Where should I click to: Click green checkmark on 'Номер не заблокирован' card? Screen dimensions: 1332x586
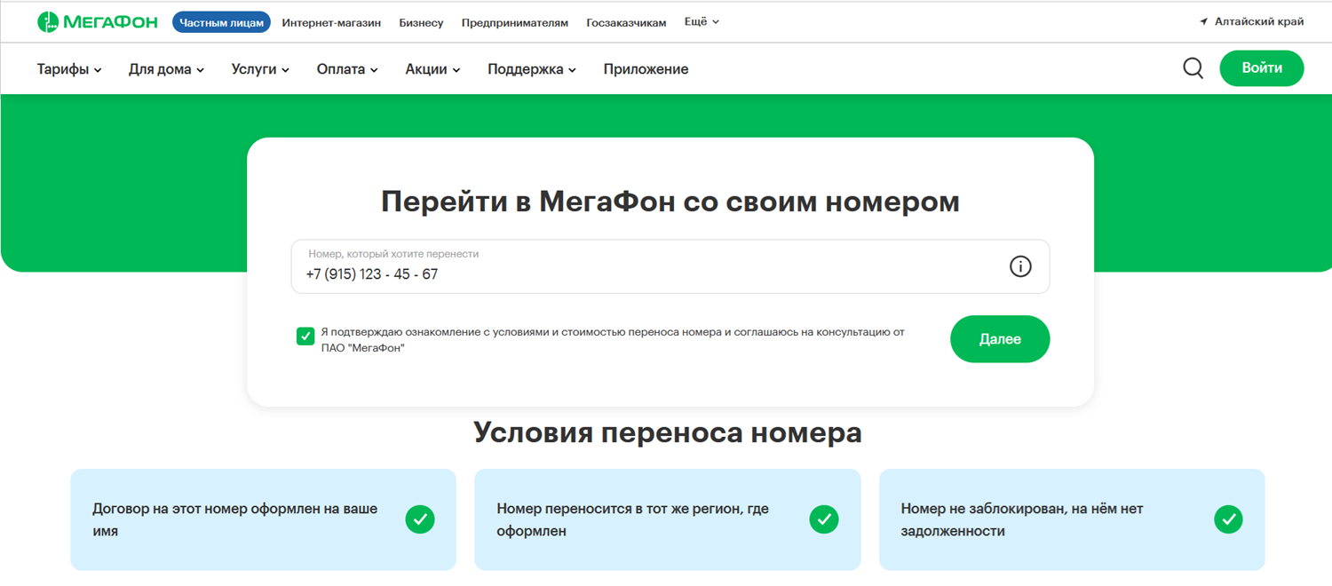1228,519
